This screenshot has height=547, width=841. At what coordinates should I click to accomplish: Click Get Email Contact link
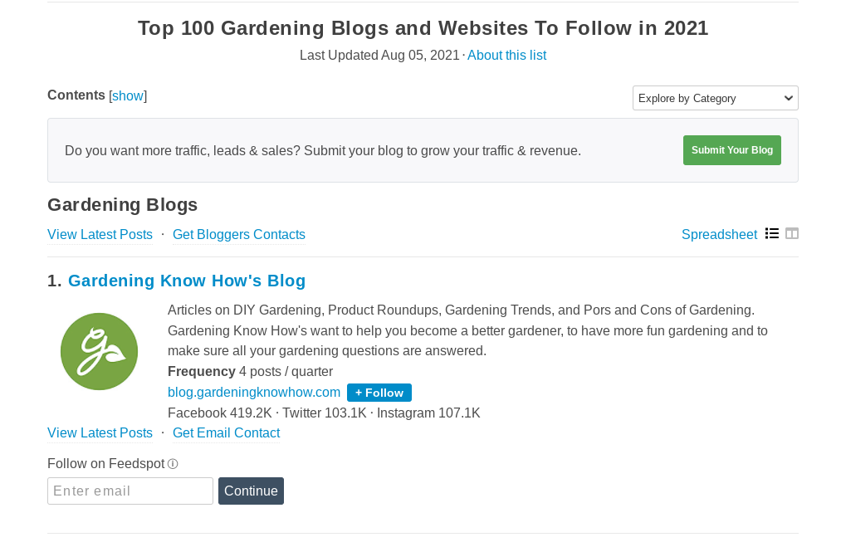[x=226, y=433]
